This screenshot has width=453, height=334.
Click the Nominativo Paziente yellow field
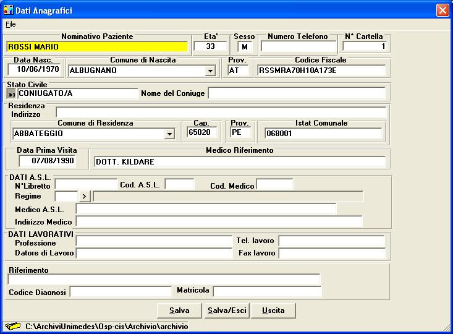pos(96,46)
